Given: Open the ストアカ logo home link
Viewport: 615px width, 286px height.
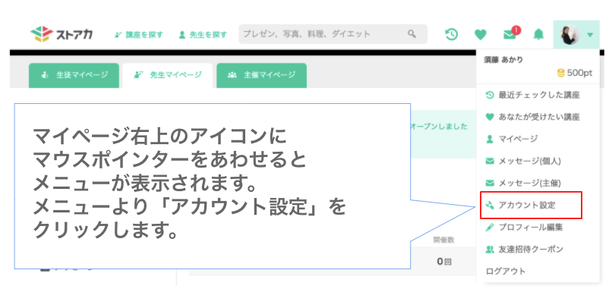Looking at the screenshot, I should click(61, 34).
